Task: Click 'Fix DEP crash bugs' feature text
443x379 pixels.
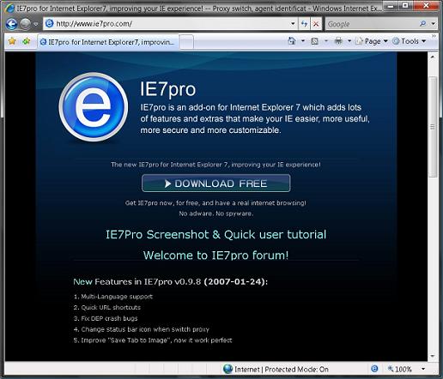Action: 109,318
